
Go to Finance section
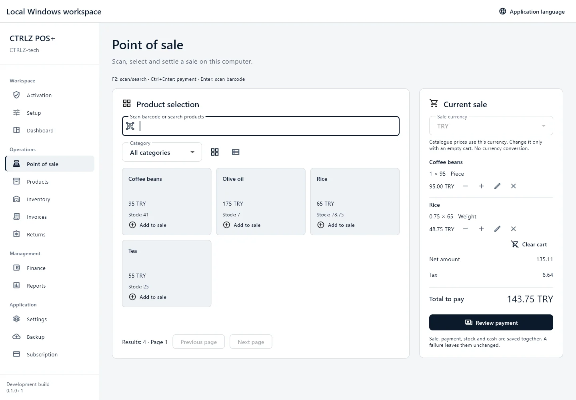50,268
